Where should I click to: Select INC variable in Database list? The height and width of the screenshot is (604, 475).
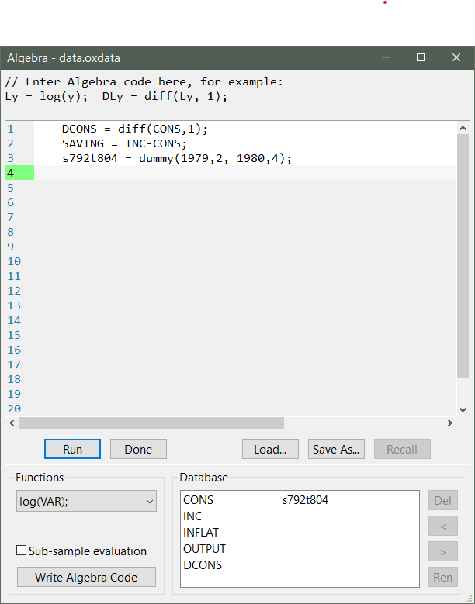point(192,516)
